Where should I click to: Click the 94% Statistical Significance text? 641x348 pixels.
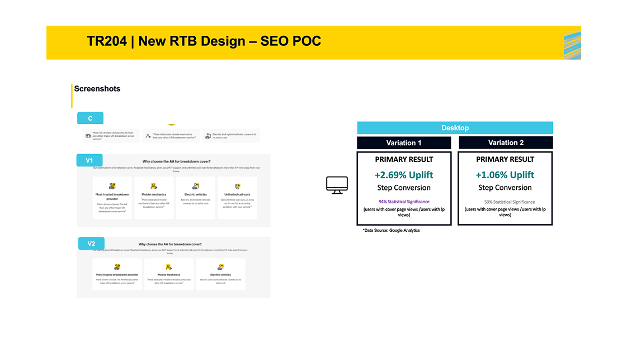pos(404,202)
